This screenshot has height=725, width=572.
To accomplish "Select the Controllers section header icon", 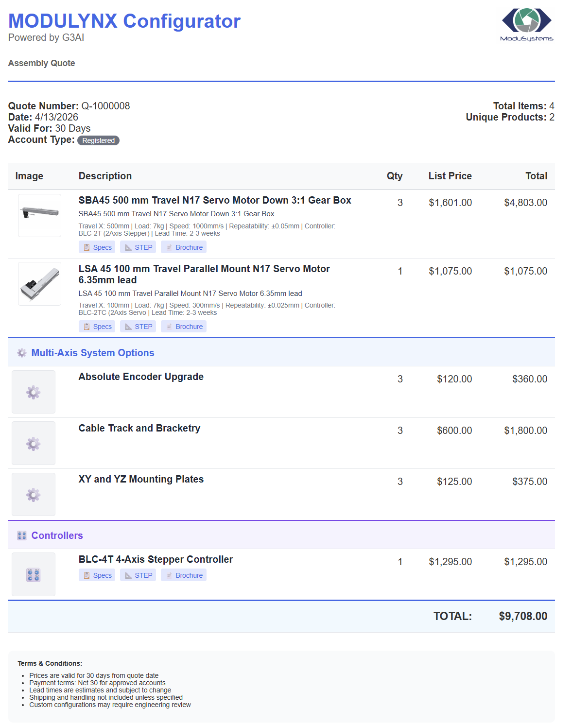I will (x=21, y=535).
